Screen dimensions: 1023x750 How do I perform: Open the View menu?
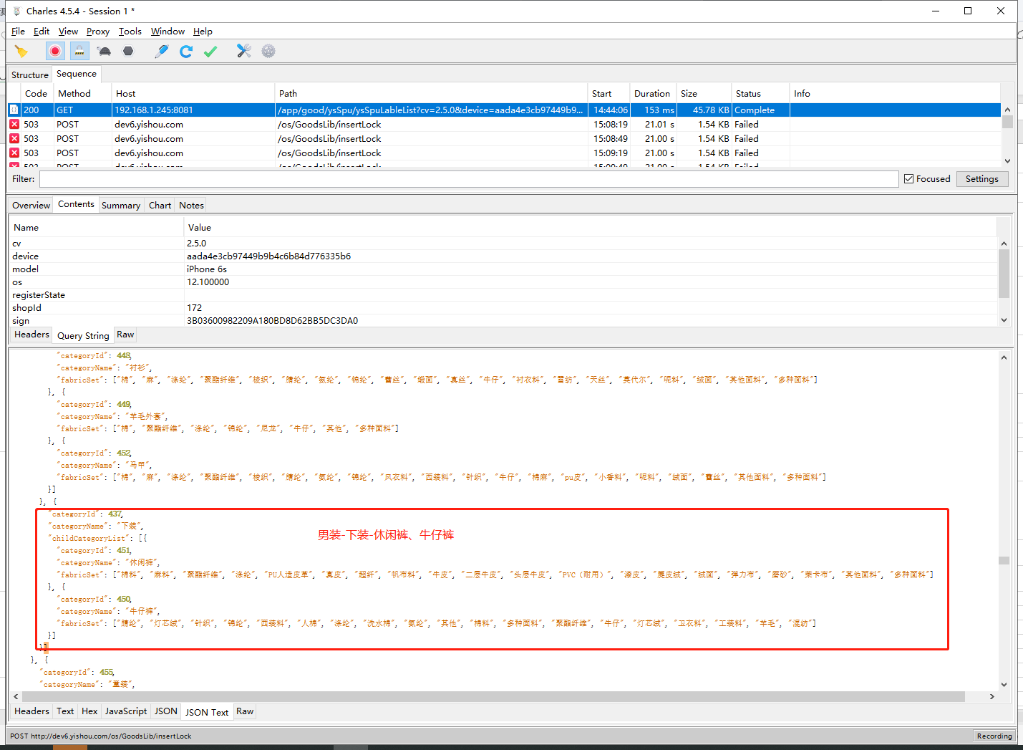68,32
